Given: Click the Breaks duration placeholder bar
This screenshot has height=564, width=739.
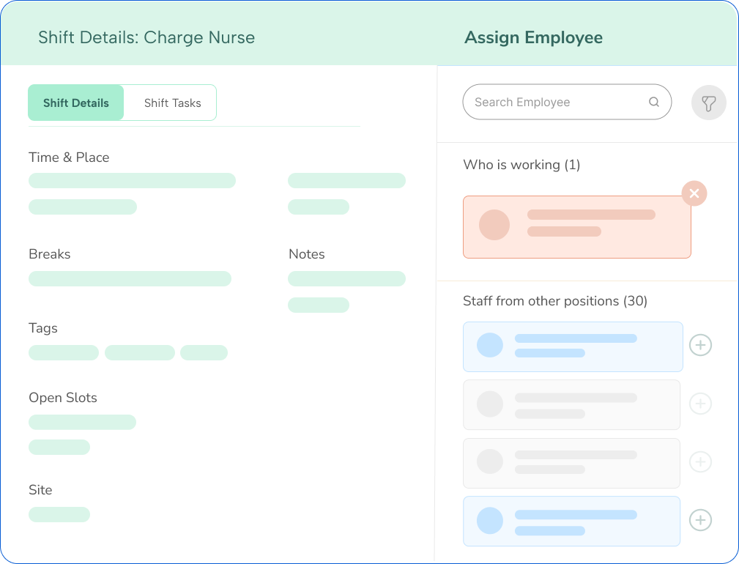Looking at the screenshot, I should [x=130, y=279].
